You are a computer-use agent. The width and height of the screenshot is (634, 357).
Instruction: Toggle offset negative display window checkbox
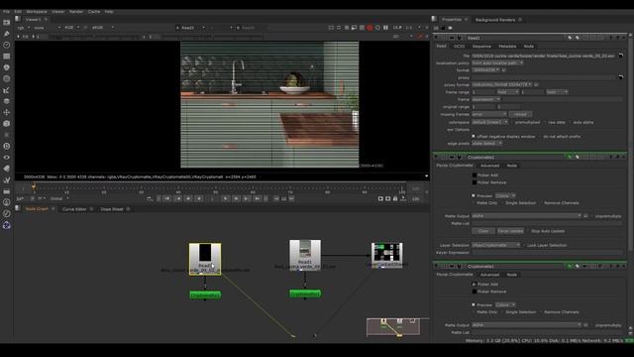pos(474,137)
